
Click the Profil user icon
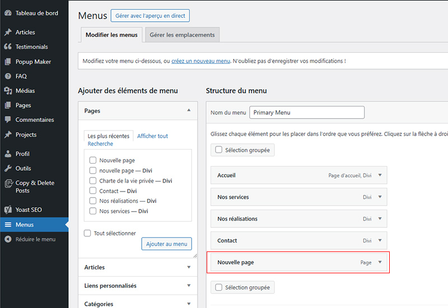tap(8, 154)
